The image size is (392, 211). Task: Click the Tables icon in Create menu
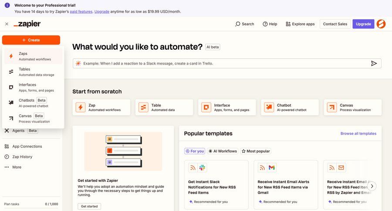[x=11, y=72]
